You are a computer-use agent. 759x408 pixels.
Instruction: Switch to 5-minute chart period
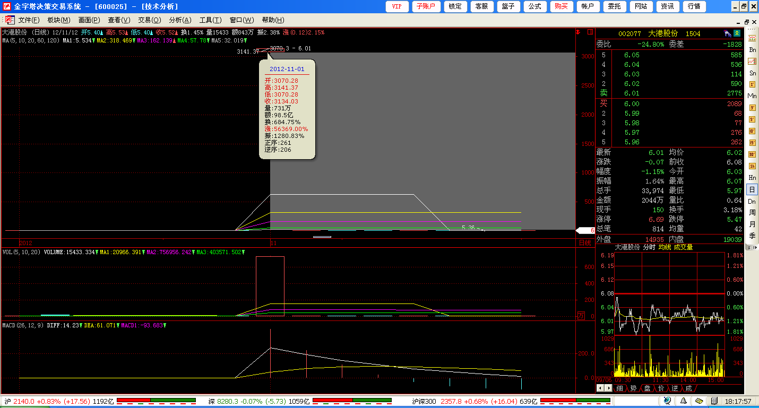click(752, 119)
